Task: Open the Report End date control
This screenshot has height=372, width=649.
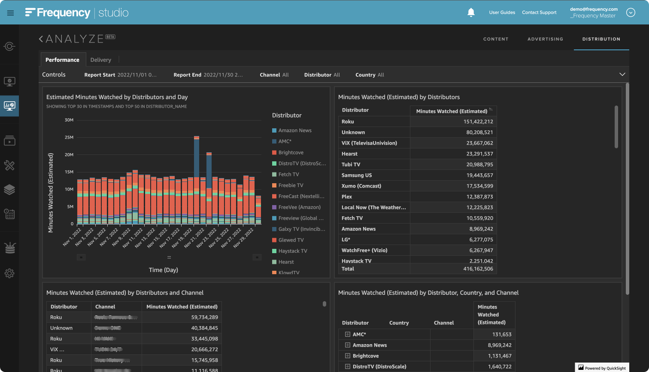Action: click(208, 75)
